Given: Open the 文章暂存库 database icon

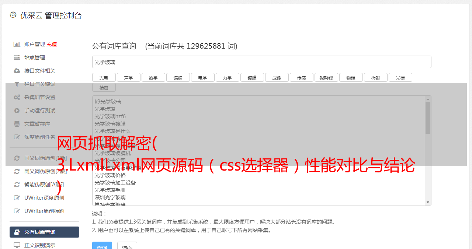Looking at the screenshot, I should [17, 124].
